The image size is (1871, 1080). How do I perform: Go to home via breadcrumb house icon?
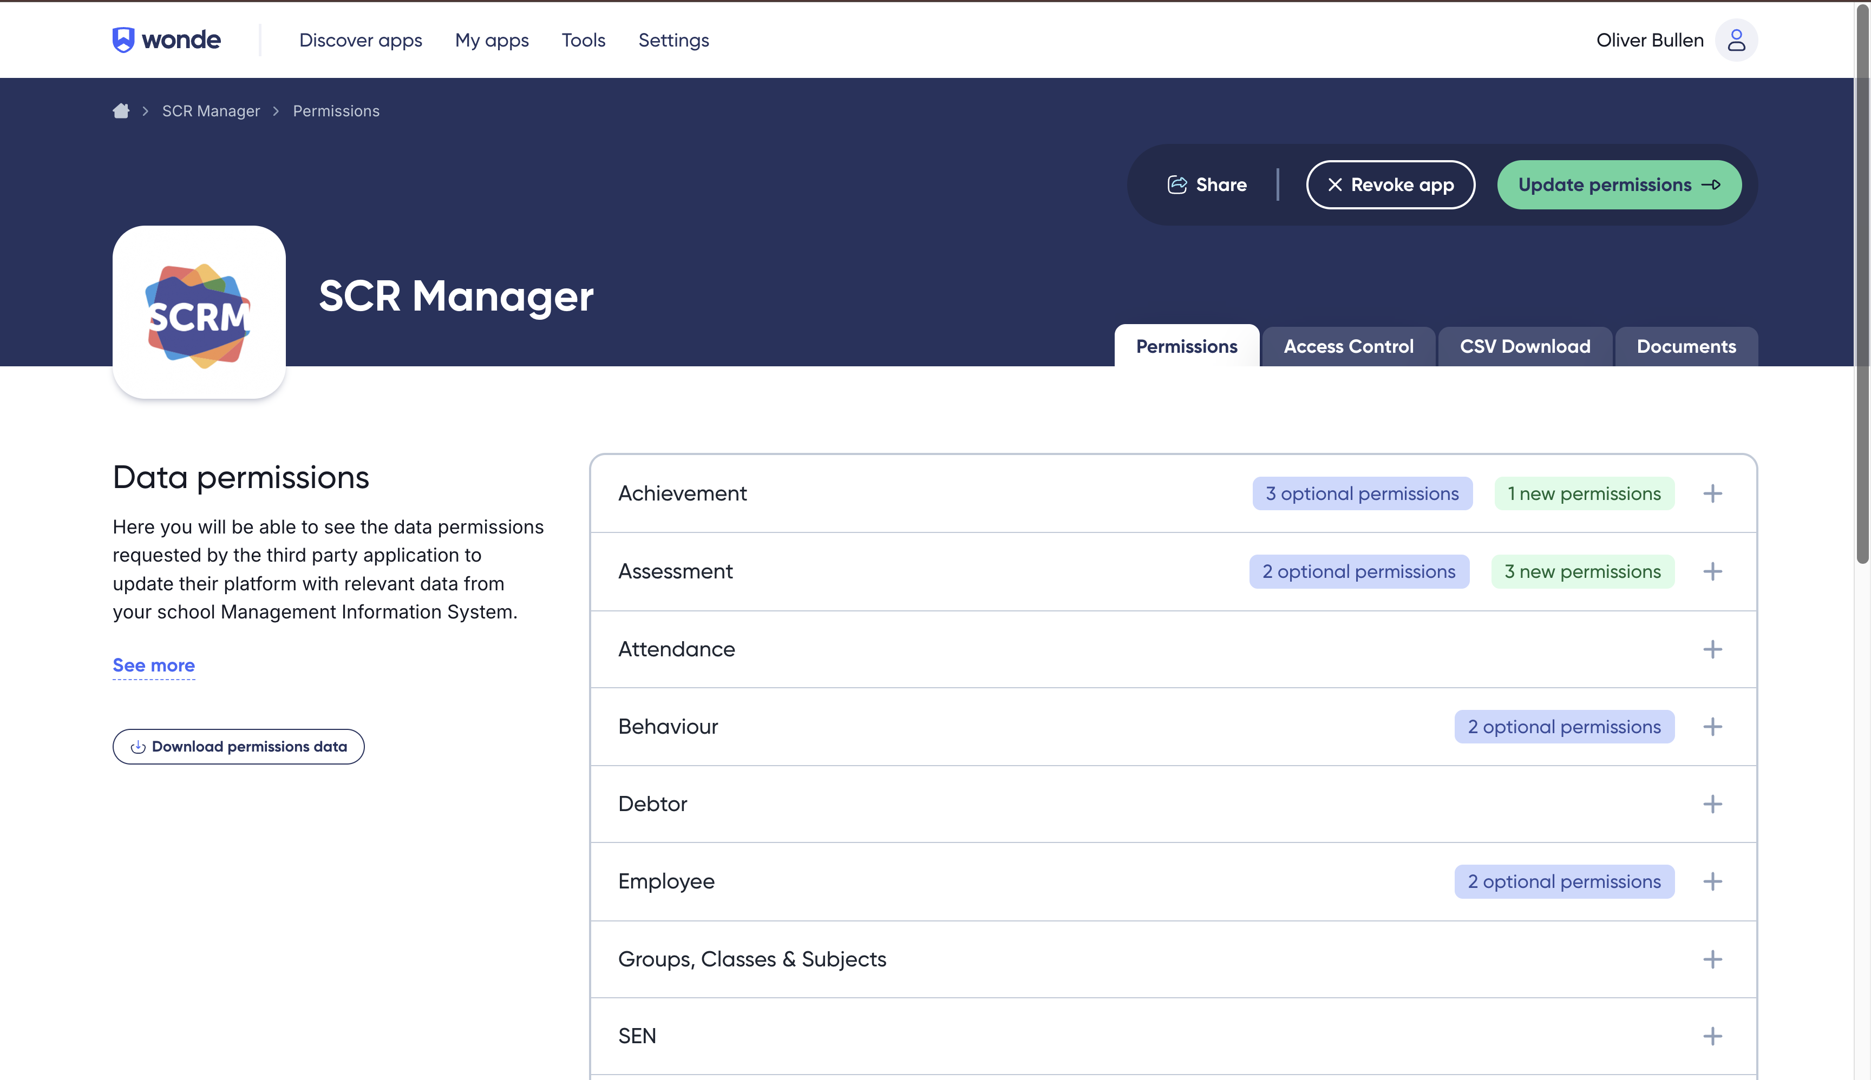[x=121, y=111]
